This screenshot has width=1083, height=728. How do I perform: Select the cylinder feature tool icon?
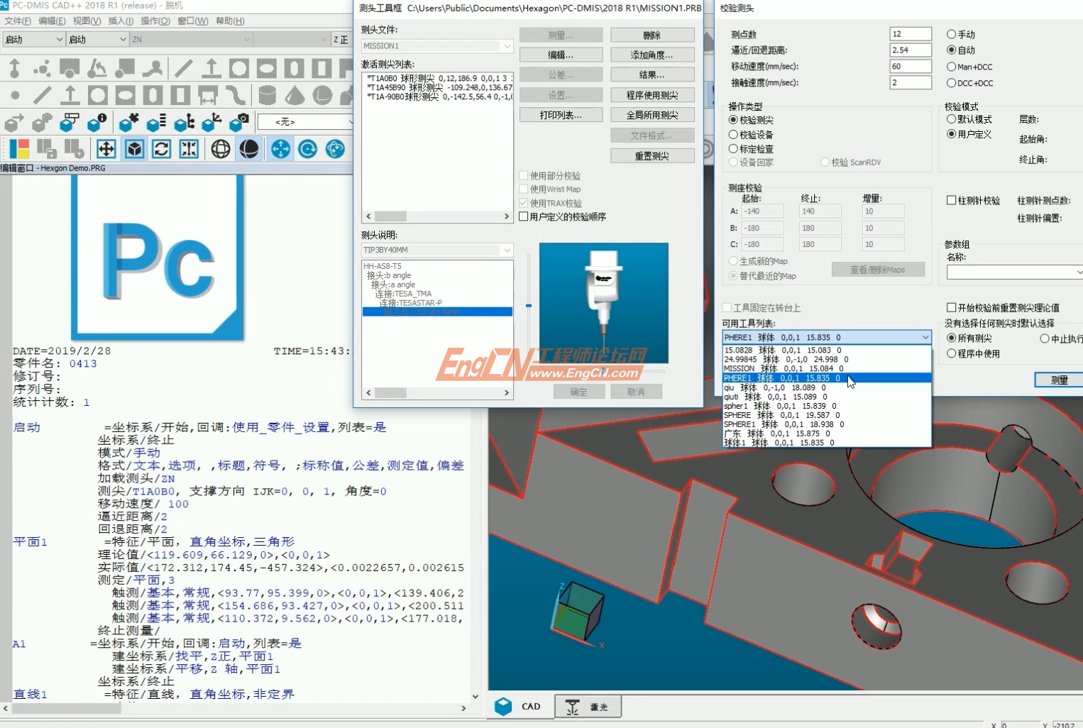point(268,96)
